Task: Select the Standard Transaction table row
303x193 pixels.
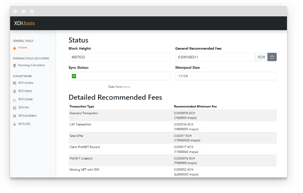Action: (x=173, y=115)
